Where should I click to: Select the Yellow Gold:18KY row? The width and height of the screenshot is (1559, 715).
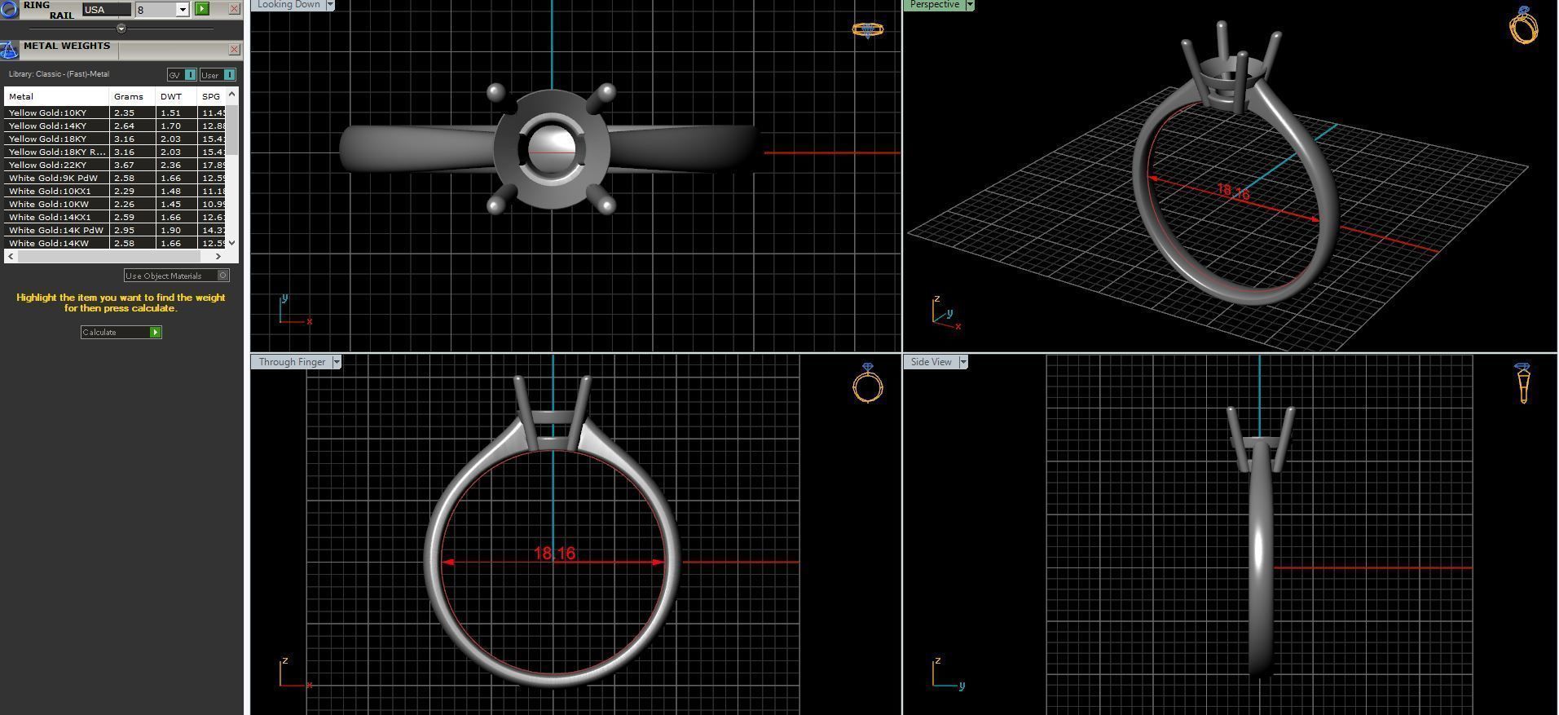coord(116,139)
